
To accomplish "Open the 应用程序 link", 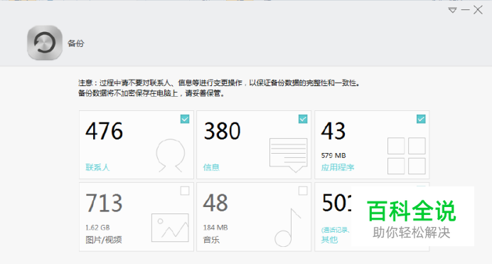I will coord(337,167).
